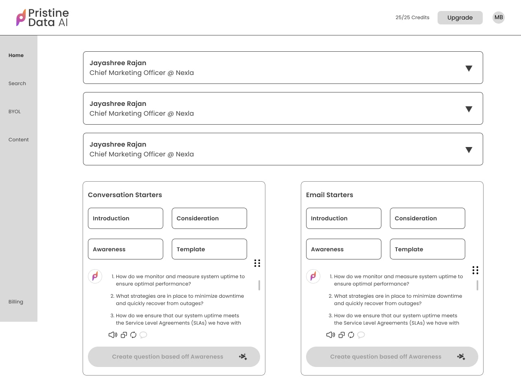521x391 pixels.
Task: Regenerate the Email Starters response
Action: pyautogui.click(x=351, y=335)
